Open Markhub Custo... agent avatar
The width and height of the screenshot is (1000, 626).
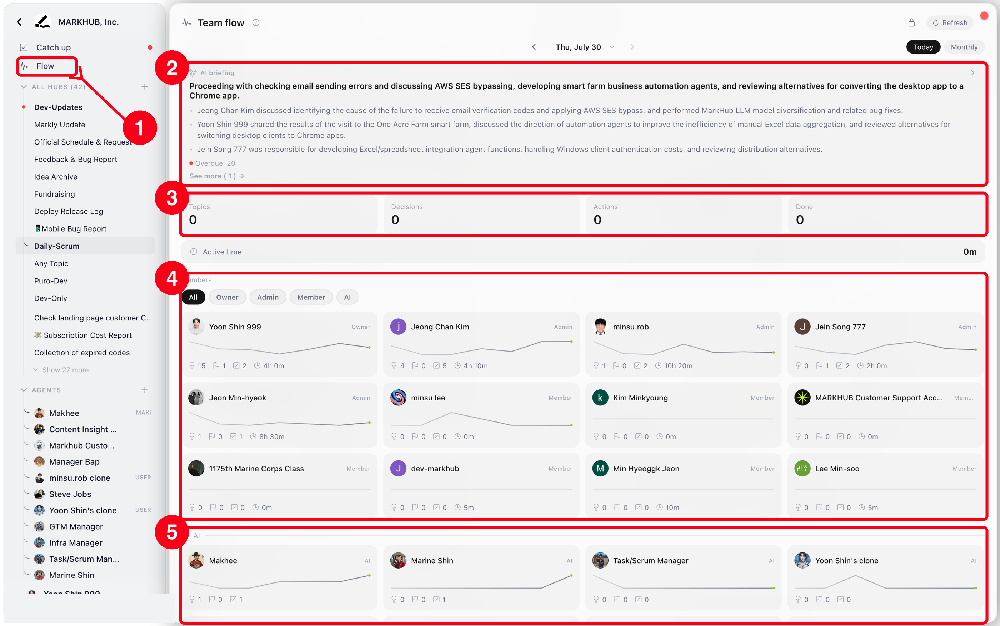[39, 445]
